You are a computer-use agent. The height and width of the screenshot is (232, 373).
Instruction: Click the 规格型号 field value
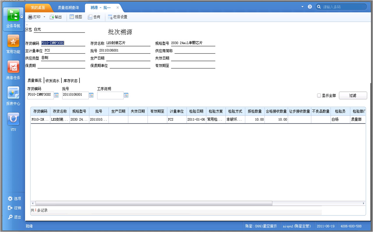click(193, 43)
